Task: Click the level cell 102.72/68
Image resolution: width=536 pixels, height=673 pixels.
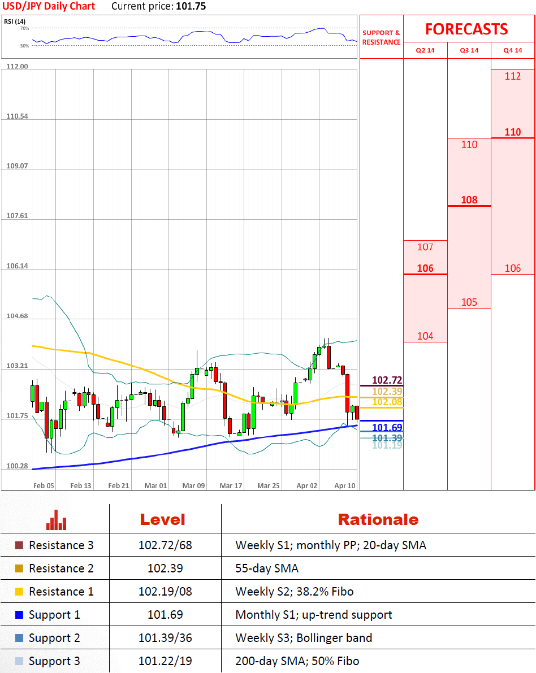Action: [165, 545]
